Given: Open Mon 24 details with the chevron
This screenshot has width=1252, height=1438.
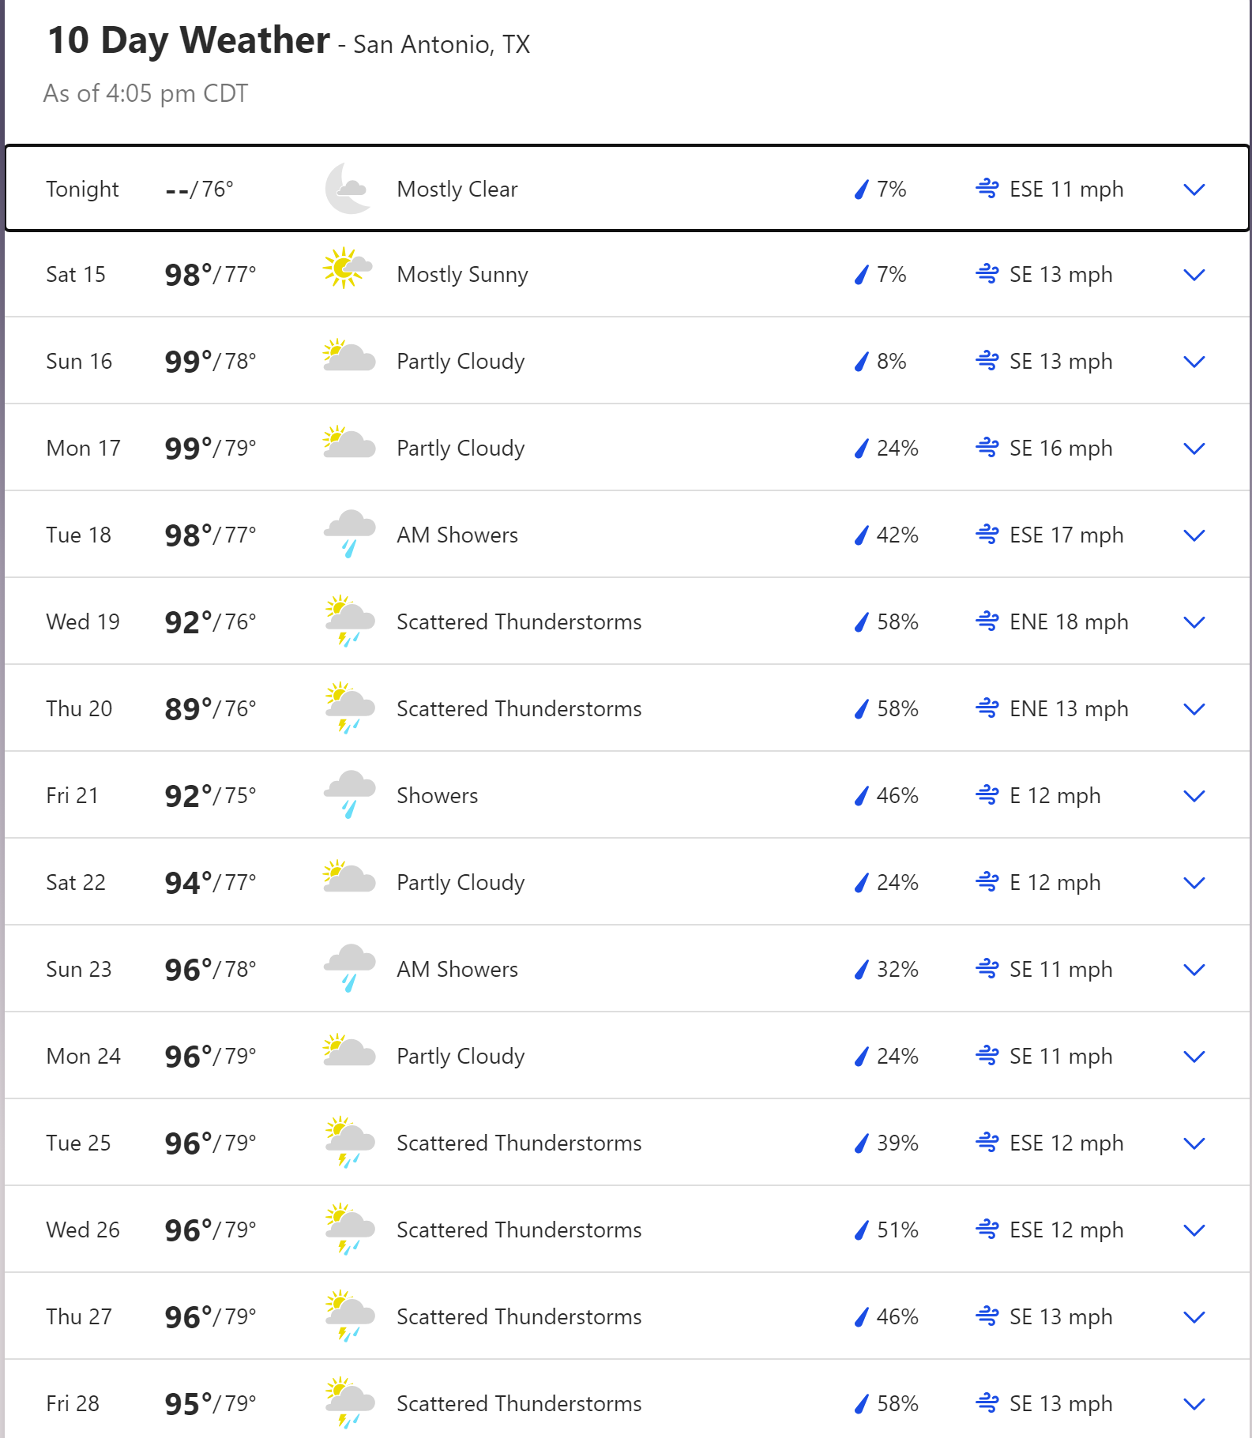Looking at the screenshot, I should [1194, 1057].
